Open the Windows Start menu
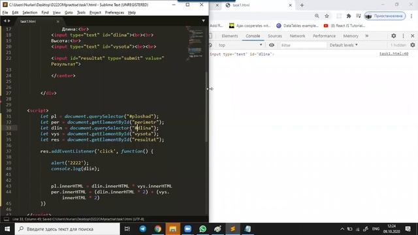This screenshot has width=418, height=235. click(x=7, y=229)
